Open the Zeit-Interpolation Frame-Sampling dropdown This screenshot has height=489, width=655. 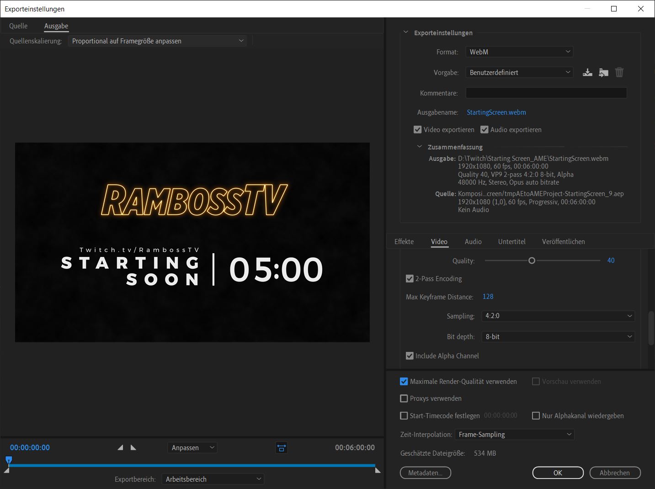pos(514,434)
